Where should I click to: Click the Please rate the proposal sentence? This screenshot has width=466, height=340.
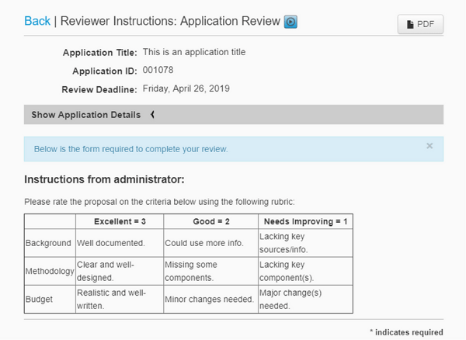coord(159,202)
